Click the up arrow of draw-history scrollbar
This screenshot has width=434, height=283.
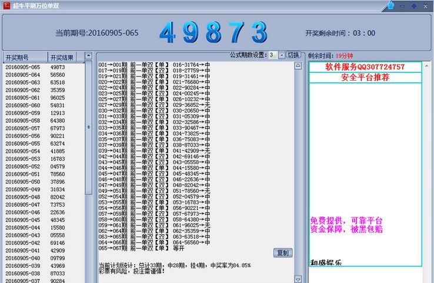(88, 56)
